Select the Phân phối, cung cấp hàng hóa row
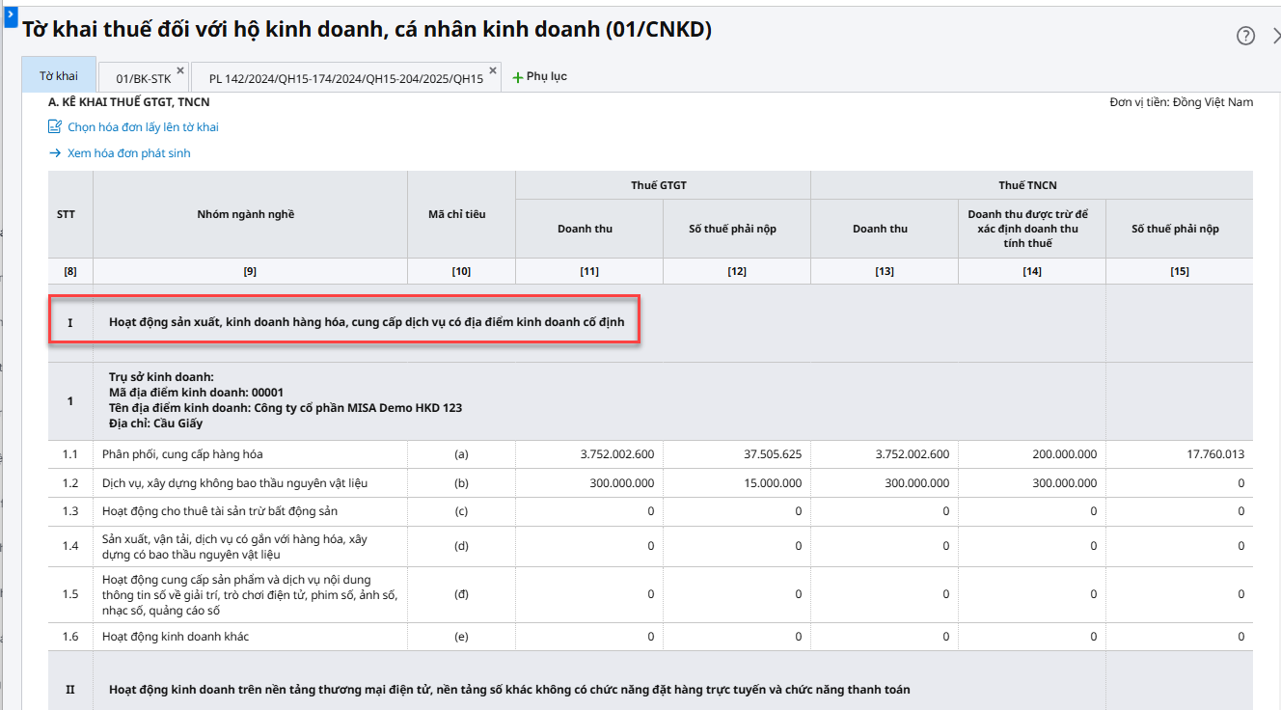The width and height of the screenshot is (1281, 710). point(182,454)
